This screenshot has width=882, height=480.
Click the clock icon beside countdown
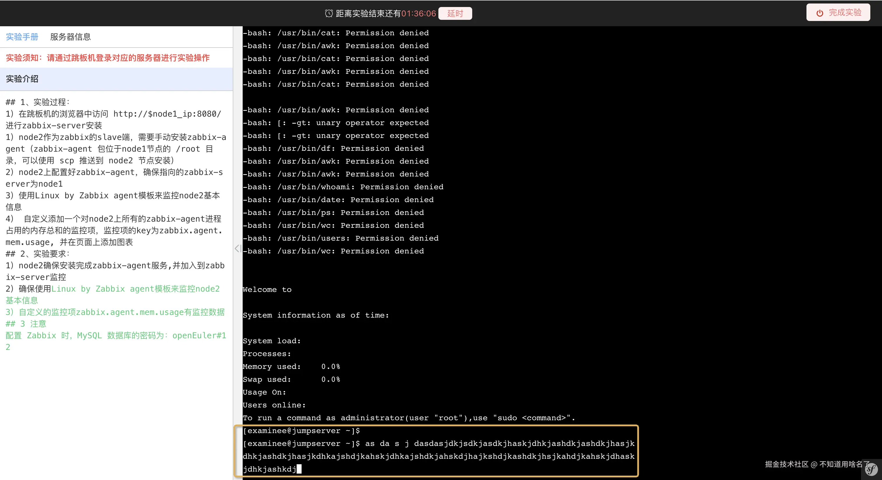pyautogui.click(x=328, y=13)
